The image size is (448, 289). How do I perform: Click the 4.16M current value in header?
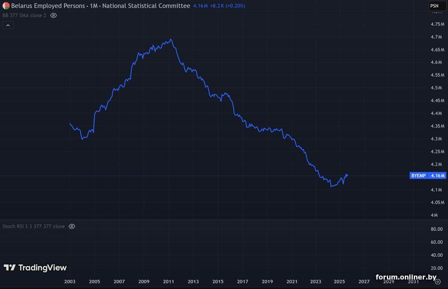pyautogui.click(x=200, y=6)
